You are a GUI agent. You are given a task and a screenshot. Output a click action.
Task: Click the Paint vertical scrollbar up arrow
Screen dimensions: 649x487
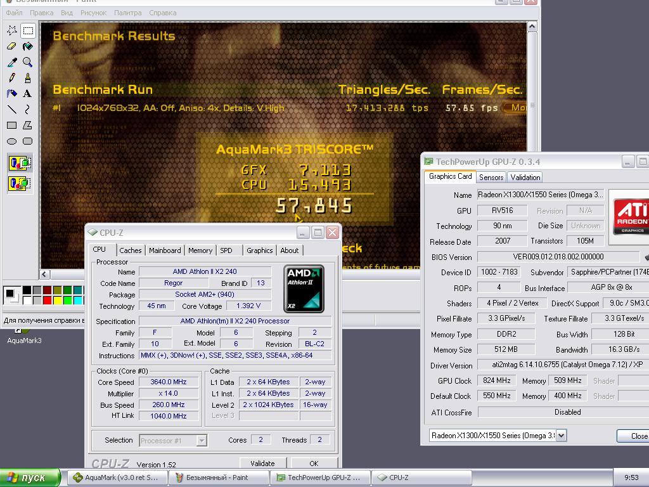[x=532, y=27]
